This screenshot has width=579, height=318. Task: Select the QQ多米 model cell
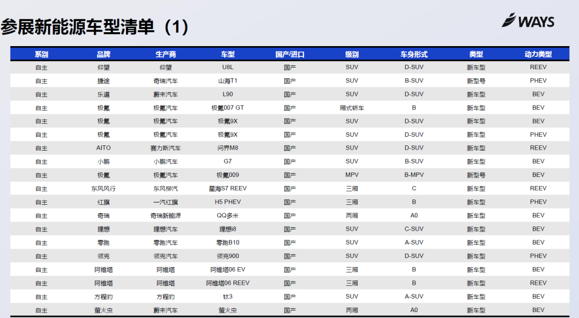point(228,216)
